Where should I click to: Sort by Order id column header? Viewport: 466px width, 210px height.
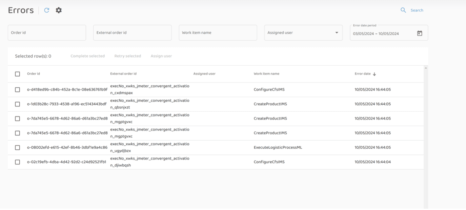34,74
